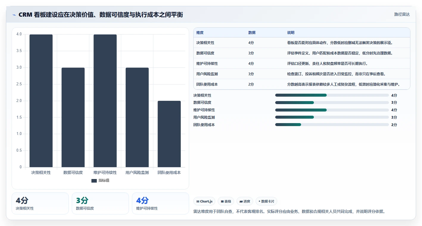Click the 路径雷达 label in header
Screen dimensions: 422x226
402,14
